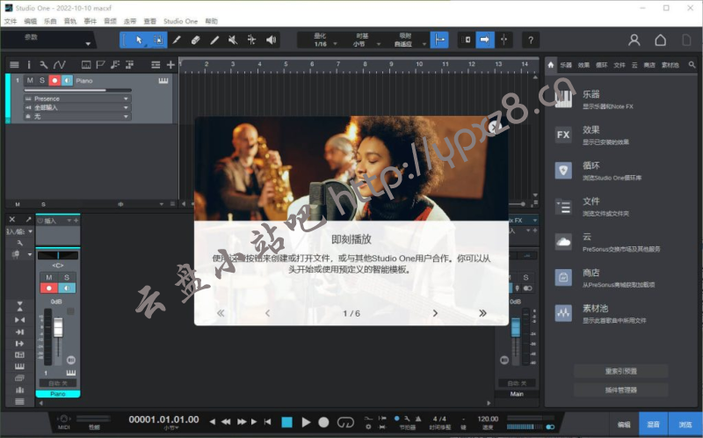Toggle metronome click in transport
The width and height of the screenshot is (703, 438).
pos(418,419)
